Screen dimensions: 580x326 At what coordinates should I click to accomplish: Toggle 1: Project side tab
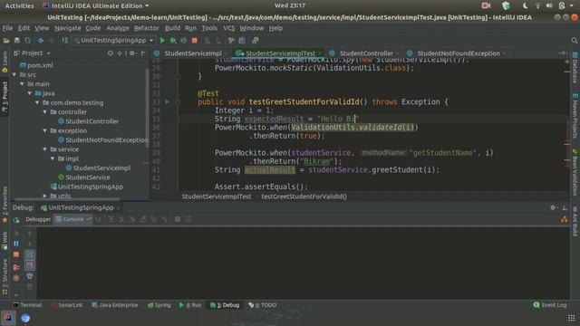pyautogui.click(x=5, y=97)
